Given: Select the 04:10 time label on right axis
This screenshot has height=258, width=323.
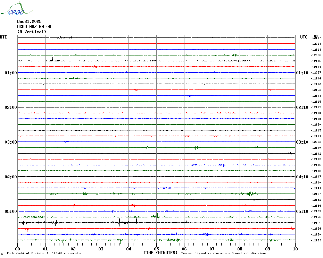Looking at the screenshot, I should coord(301,177).
